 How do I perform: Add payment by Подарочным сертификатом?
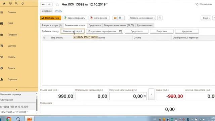tap(102, 31)
